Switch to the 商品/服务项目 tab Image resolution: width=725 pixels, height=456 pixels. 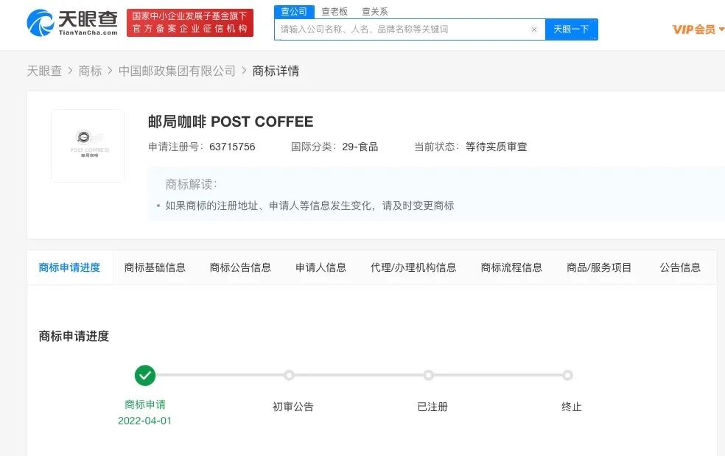point(598,267)
